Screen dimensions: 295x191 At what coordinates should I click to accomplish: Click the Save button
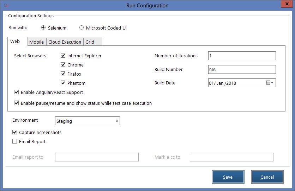click(228, 177)
